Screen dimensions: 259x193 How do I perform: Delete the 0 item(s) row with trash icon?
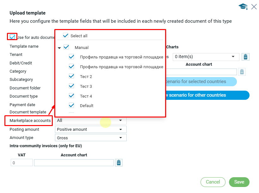point(245,57)
